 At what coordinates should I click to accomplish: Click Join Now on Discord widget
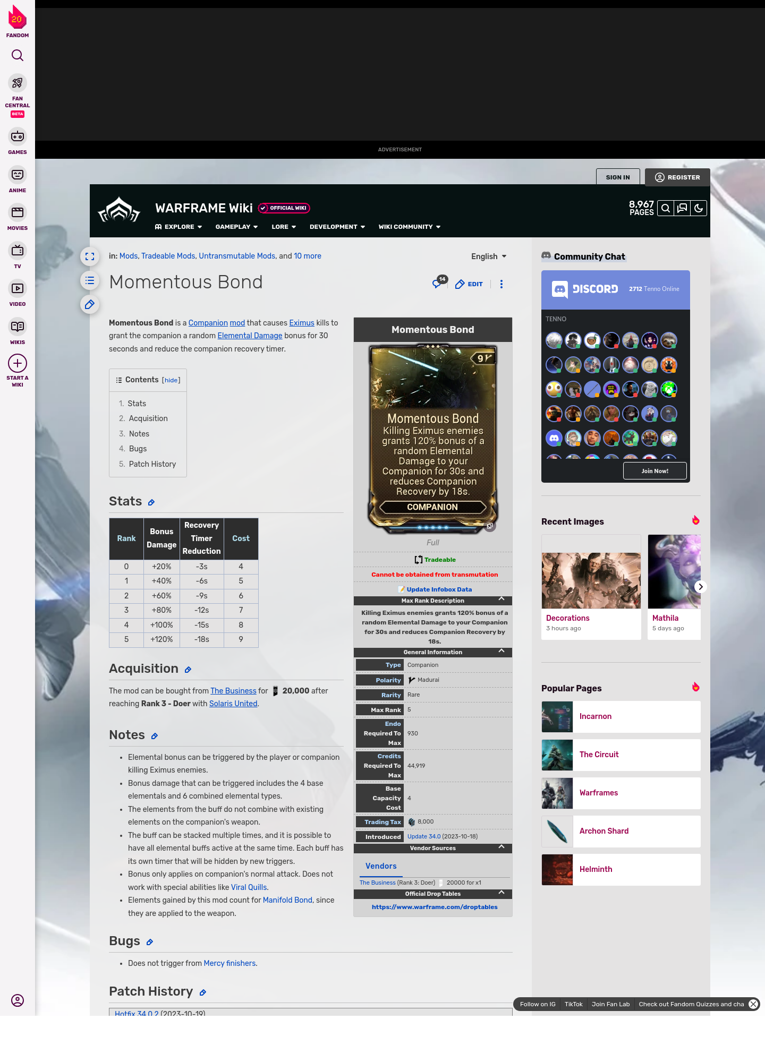655,471
